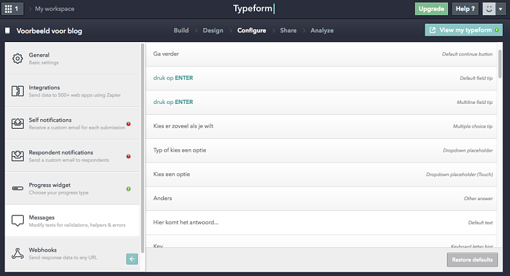Screen dimensions: 510x276
Task: Click the Respondent notifications icon
Action: click(x=18, y=156)
